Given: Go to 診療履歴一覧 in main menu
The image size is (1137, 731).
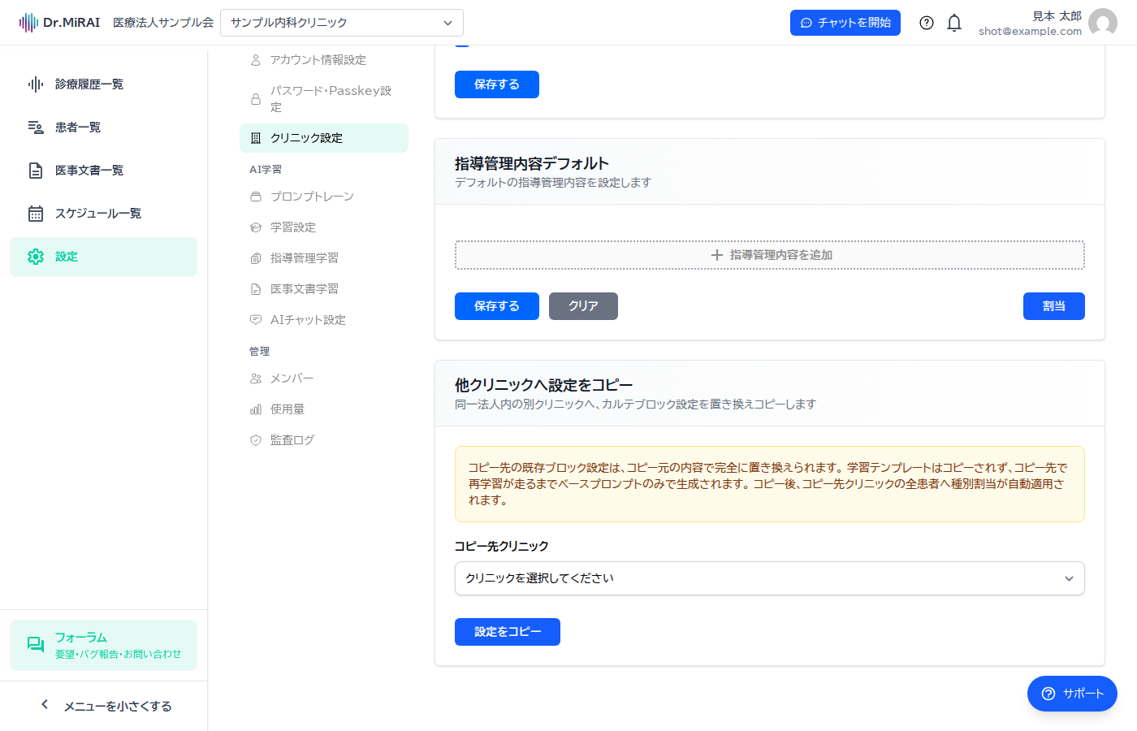Looking at the screenshot, I should point(104,84).
